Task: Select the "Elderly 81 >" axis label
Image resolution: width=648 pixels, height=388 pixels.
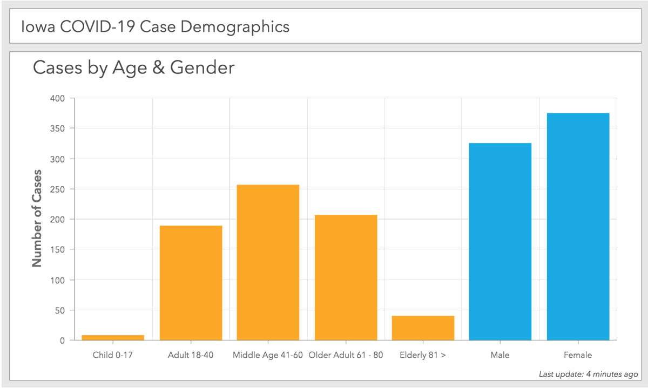Action: tap(423, 355)
